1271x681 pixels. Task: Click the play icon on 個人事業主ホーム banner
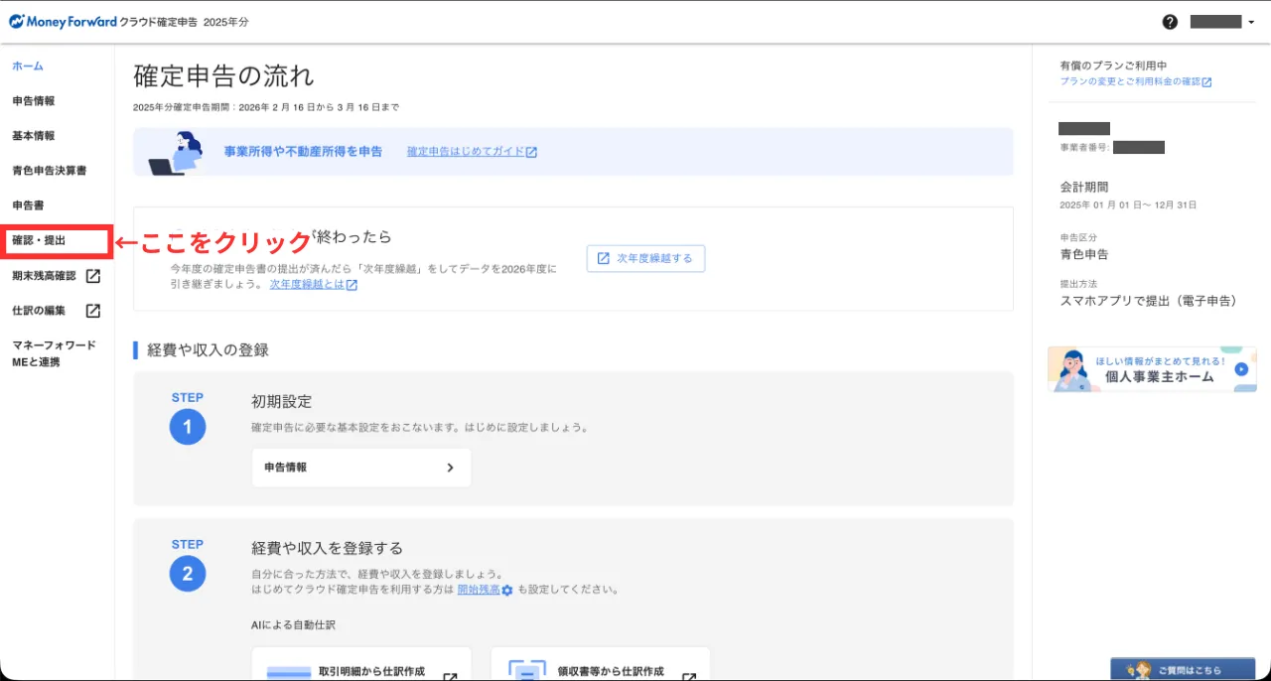[1240, 369]
